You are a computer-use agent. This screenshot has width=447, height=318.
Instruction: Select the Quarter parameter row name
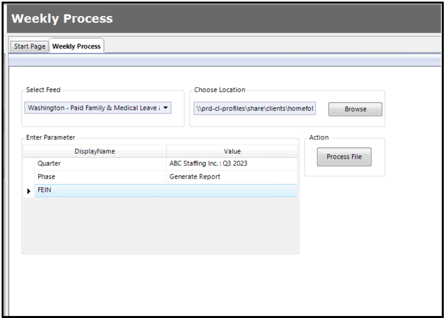coord(100,164)
